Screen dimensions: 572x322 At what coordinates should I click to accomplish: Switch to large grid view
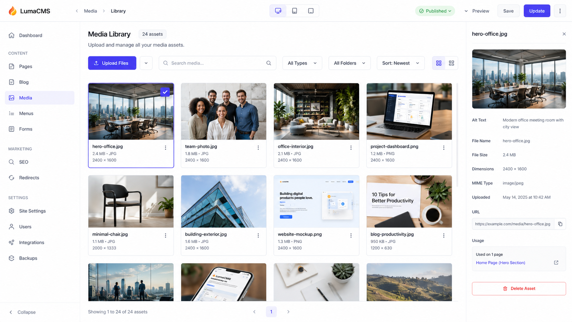[439, 63]
